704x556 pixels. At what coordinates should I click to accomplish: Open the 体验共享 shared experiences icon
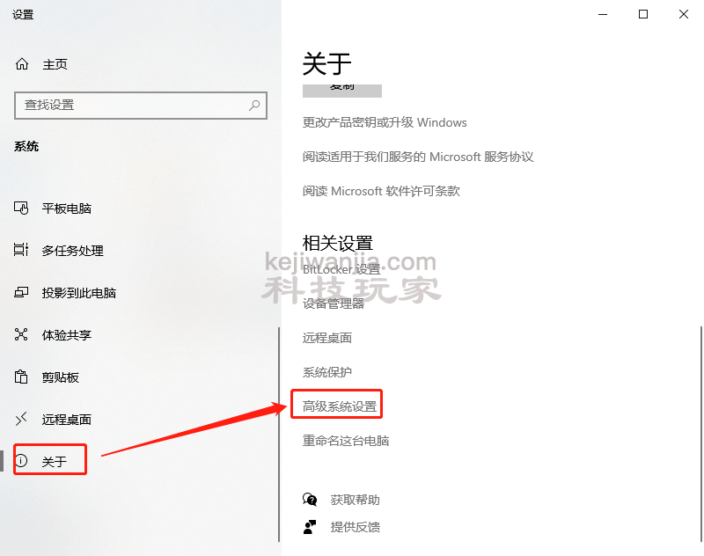(x=21, y=334)
